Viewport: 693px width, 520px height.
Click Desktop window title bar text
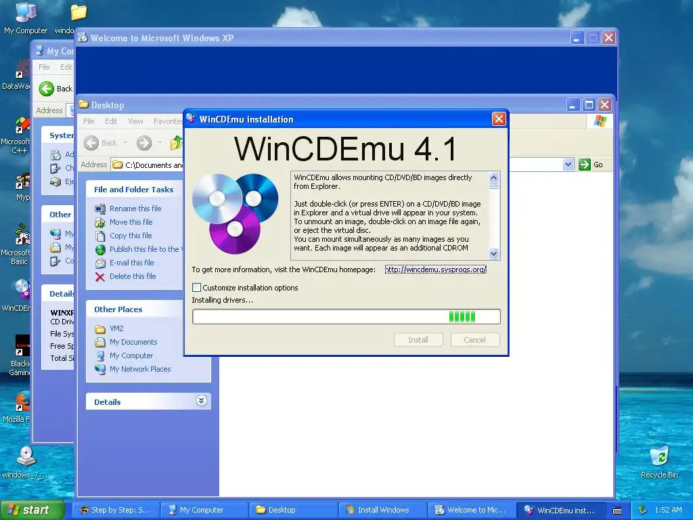tap(108, 105)
